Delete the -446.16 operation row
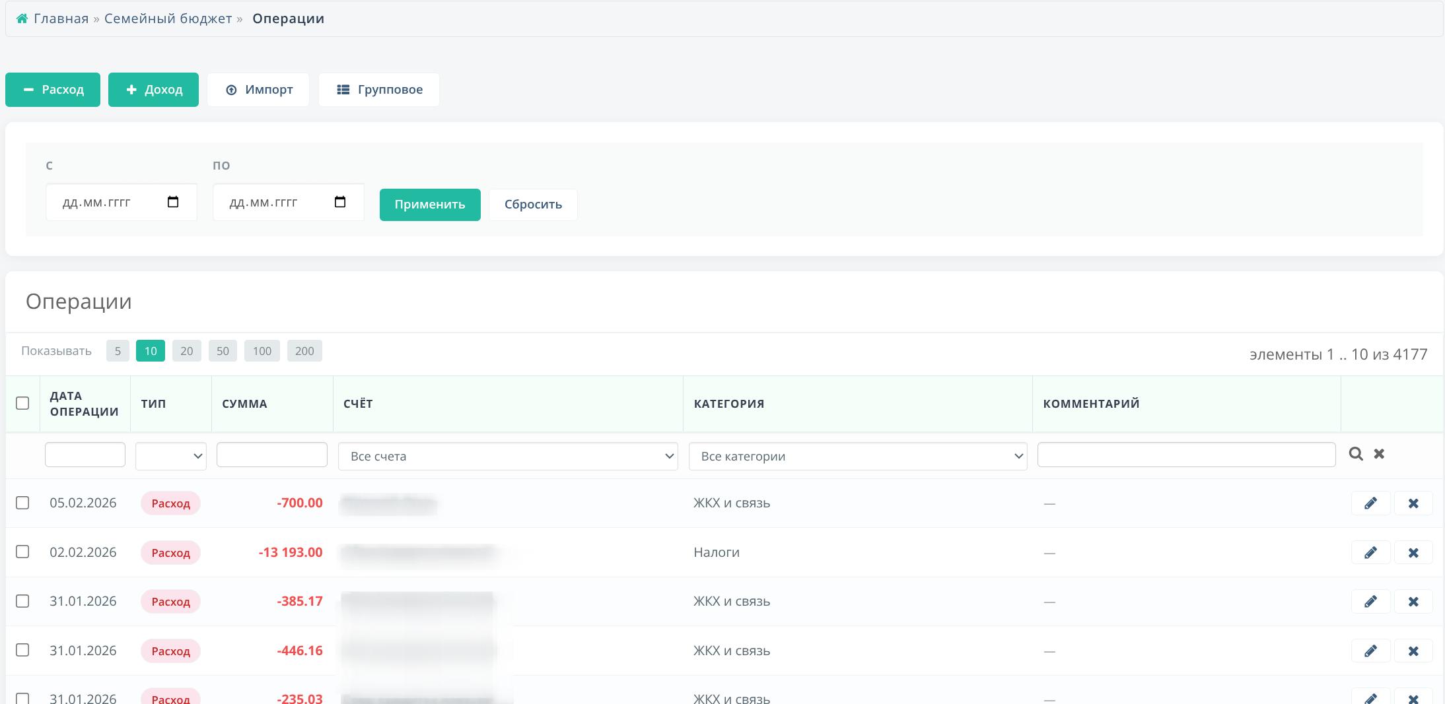1445x704 pixels. tap(1413, 651)
